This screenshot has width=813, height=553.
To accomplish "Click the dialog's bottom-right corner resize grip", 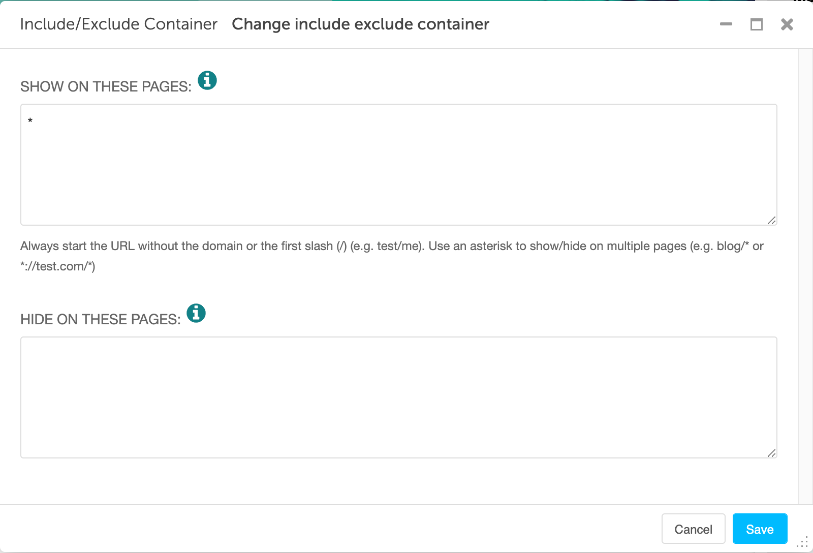I will tap(803, 542).
